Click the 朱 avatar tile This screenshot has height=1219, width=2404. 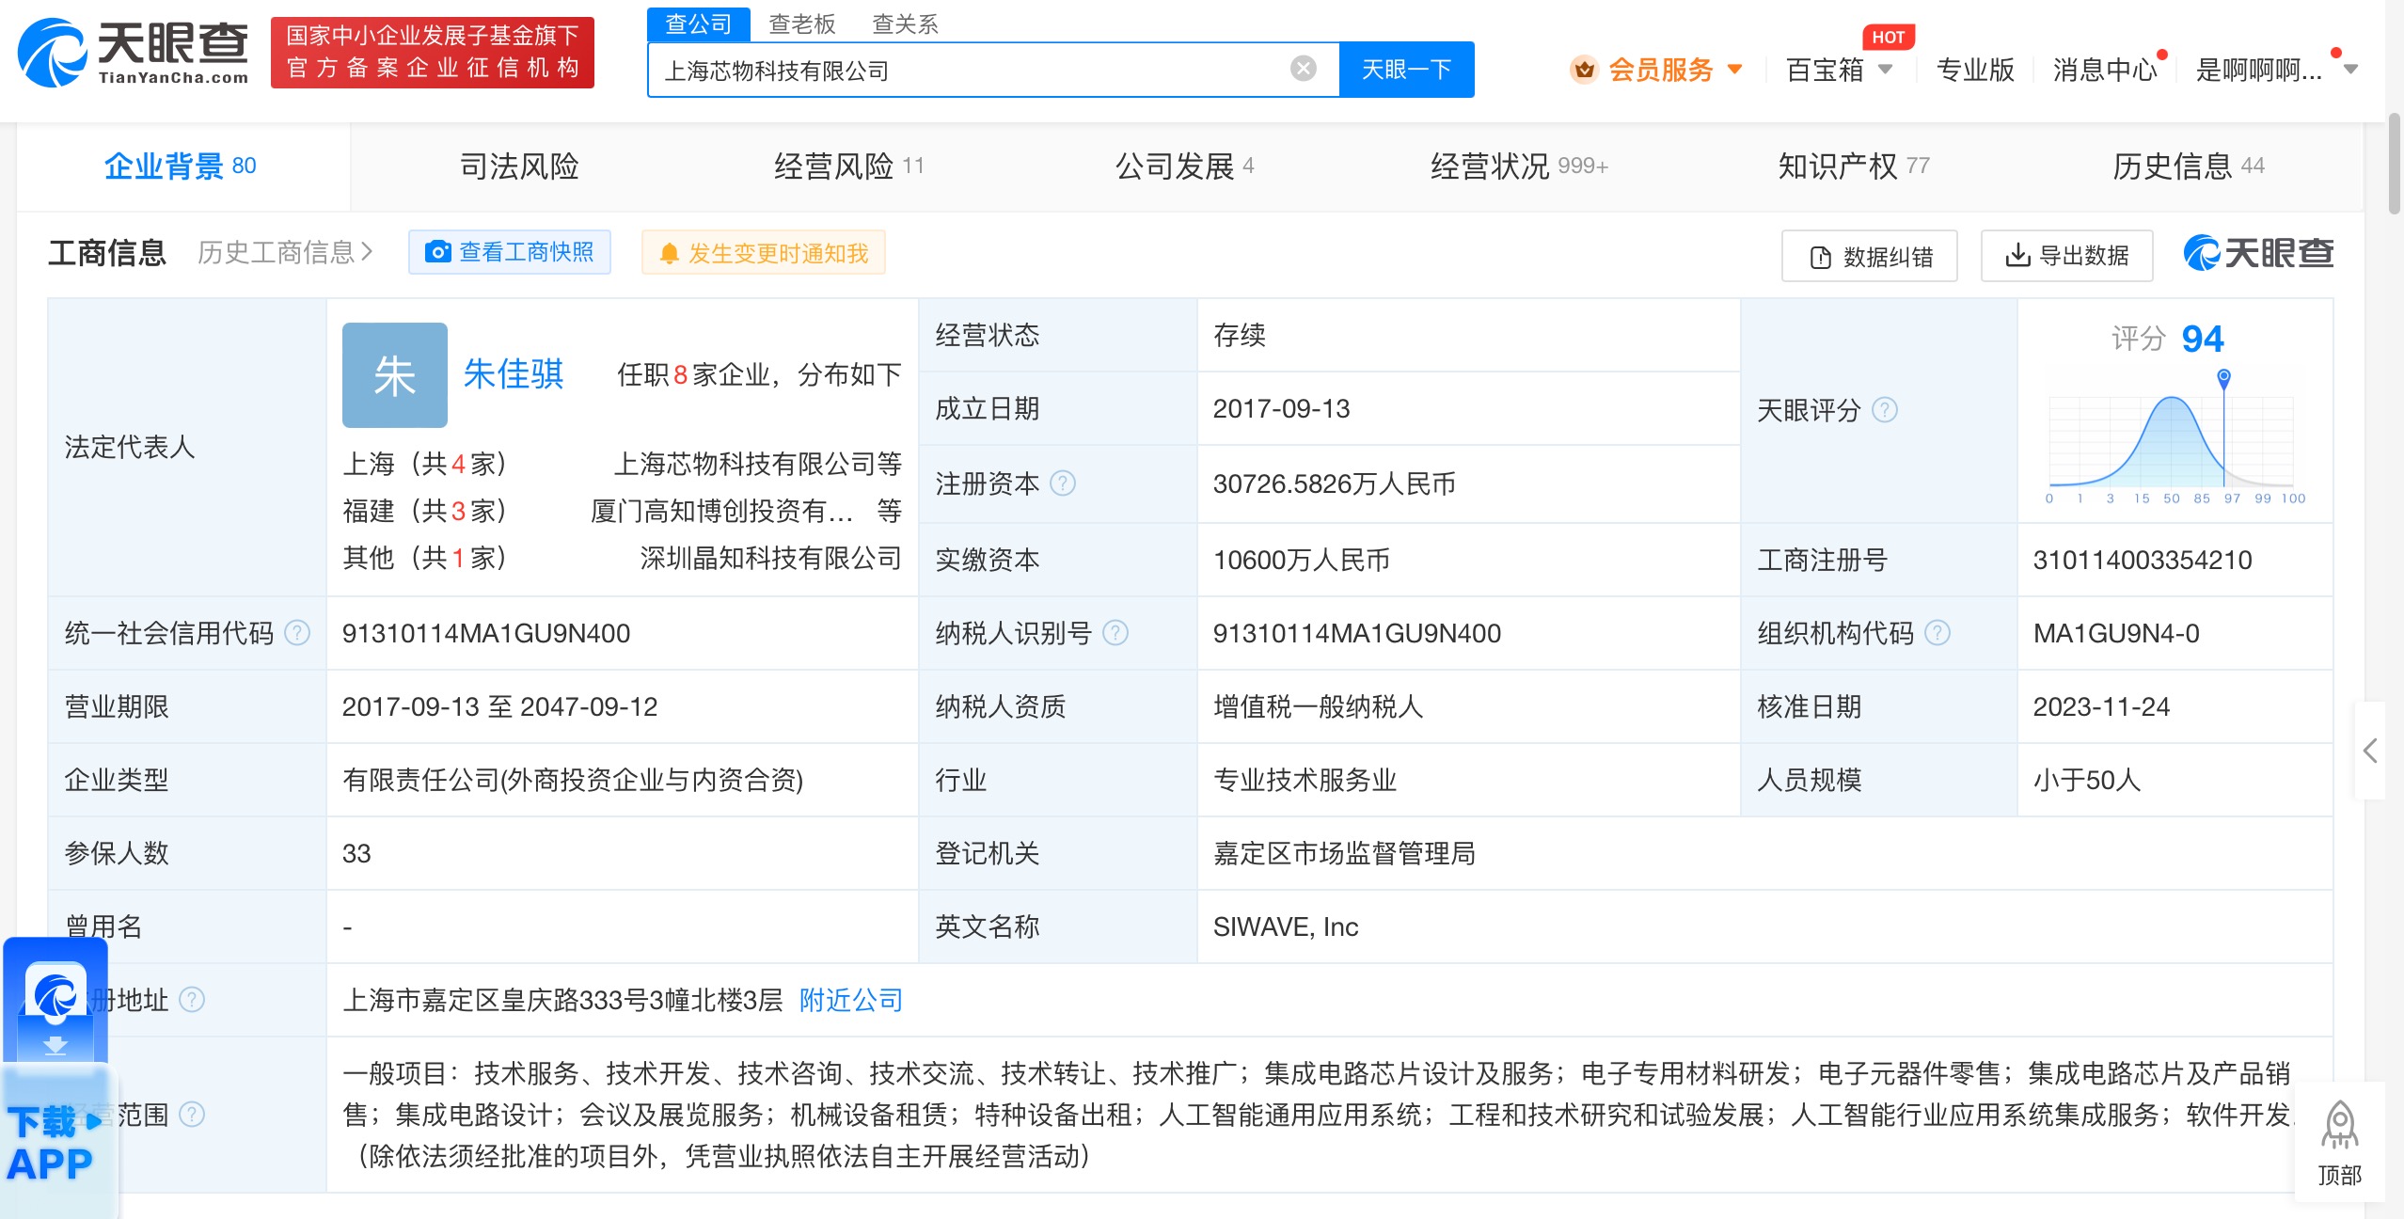point(395,375)
